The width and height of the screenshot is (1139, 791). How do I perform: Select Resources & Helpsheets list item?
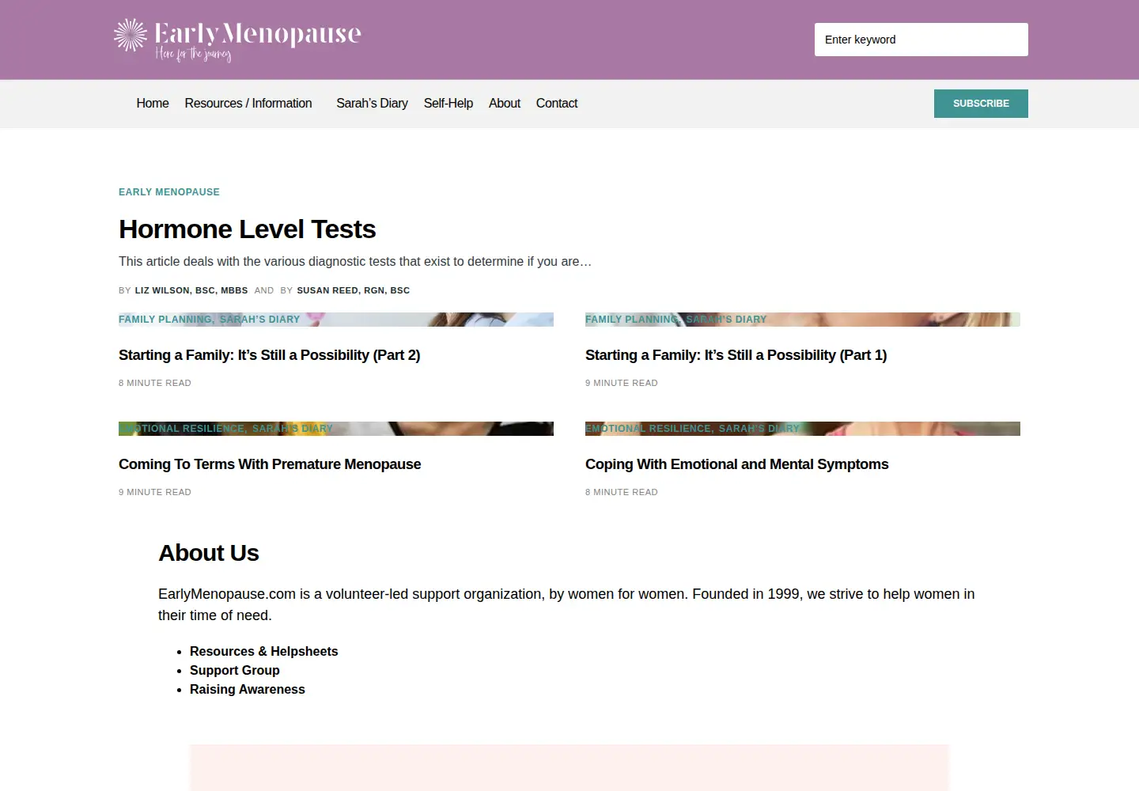264,652
